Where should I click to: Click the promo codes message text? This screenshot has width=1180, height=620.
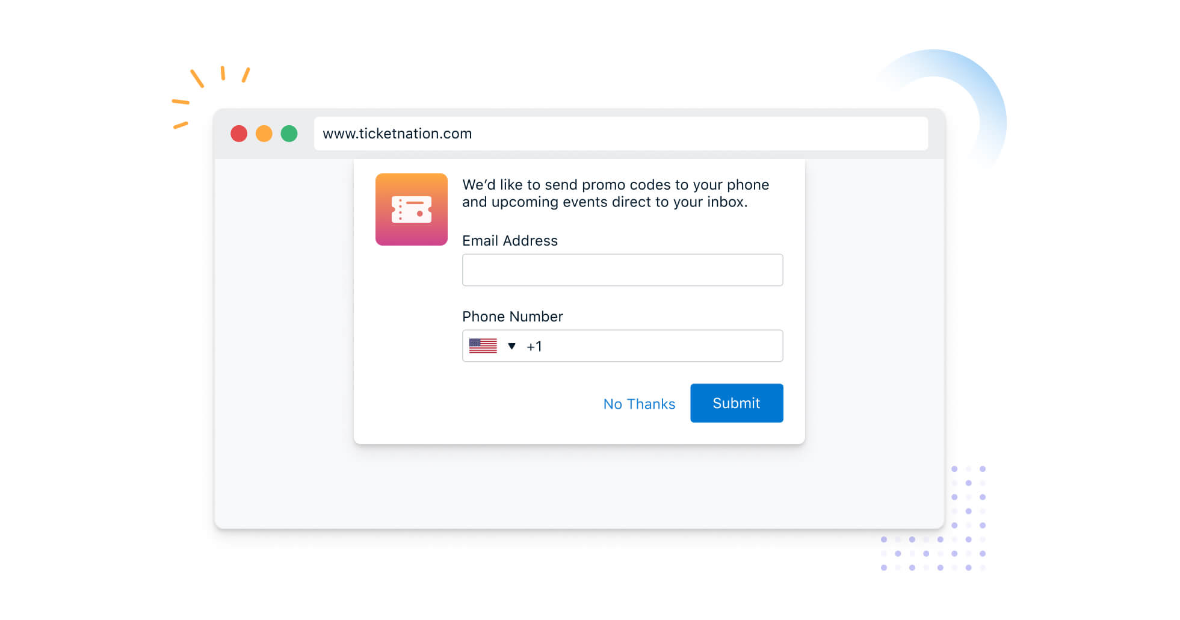point(616,193)
